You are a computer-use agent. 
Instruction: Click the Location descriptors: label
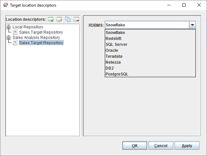[26, 19]
